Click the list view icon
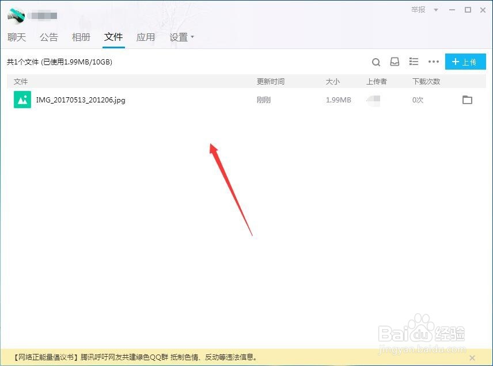Image resolution: width=493 pixels, height=366 pixels. (x=414, y=62)
